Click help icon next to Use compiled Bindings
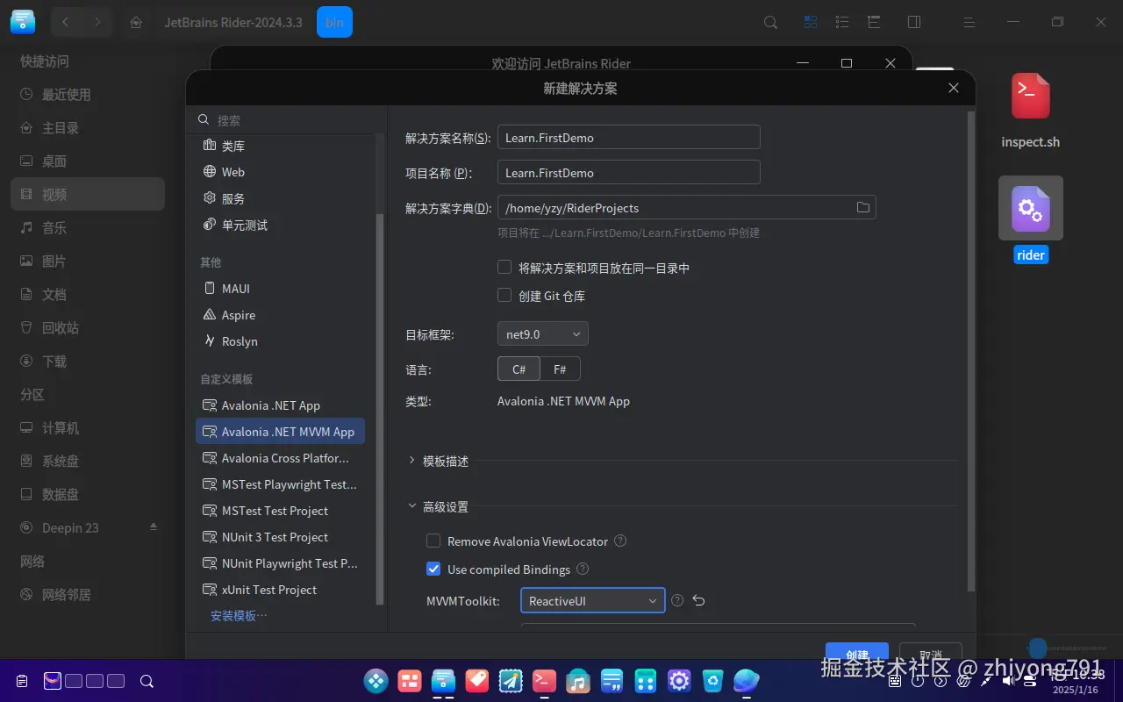Screen dimensions: 1123x702 (583, 569)
